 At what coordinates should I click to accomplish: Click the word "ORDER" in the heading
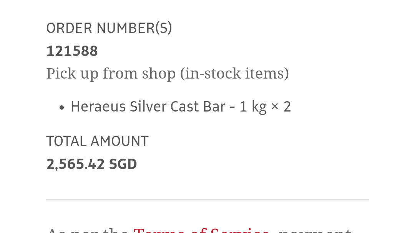pyautogui.click(x=69, y=28)
